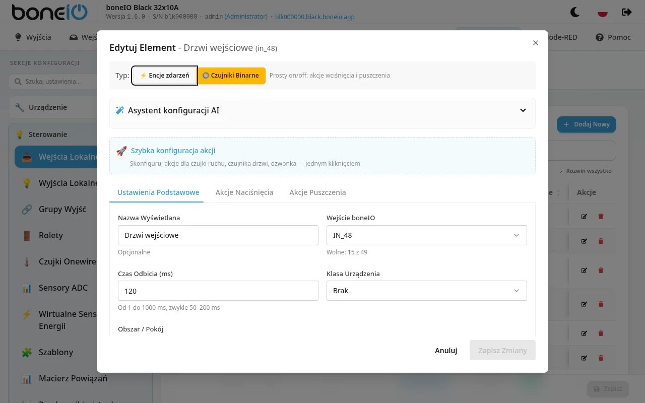Log out using the exit arrow icon
645x403 pixels.
coord(626,12)
